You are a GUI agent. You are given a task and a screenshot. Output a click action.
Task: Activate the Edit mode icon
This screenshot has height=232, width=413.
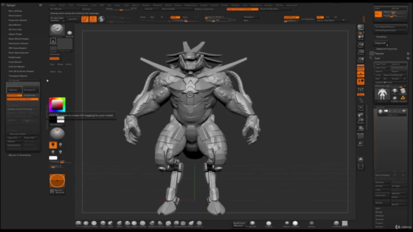tap(85, 19)
